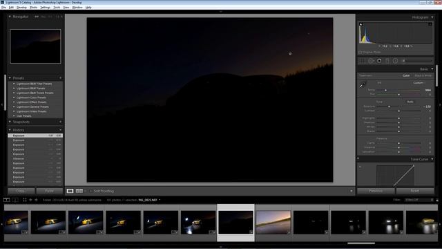Open Grid view from filmstrip bar
Image resolution: width=442 pixels, height=249 pixels.
(x=25, y=200)
